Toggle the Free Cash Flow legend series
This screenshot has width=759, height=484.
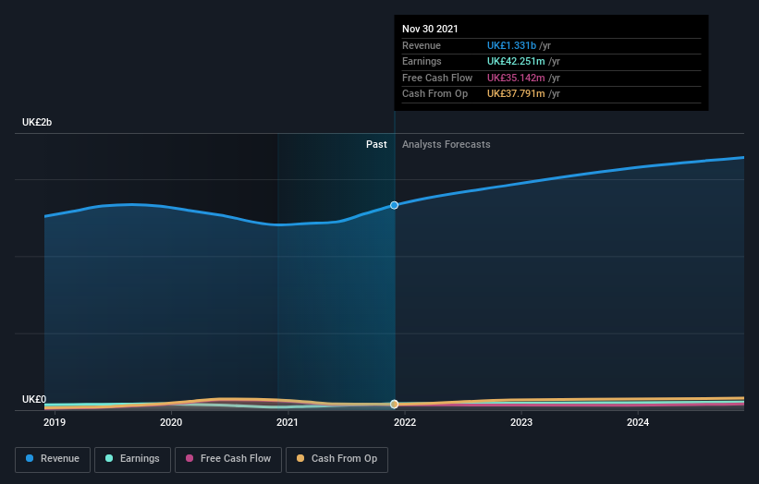pyautogui.click(x=228, y=459)
